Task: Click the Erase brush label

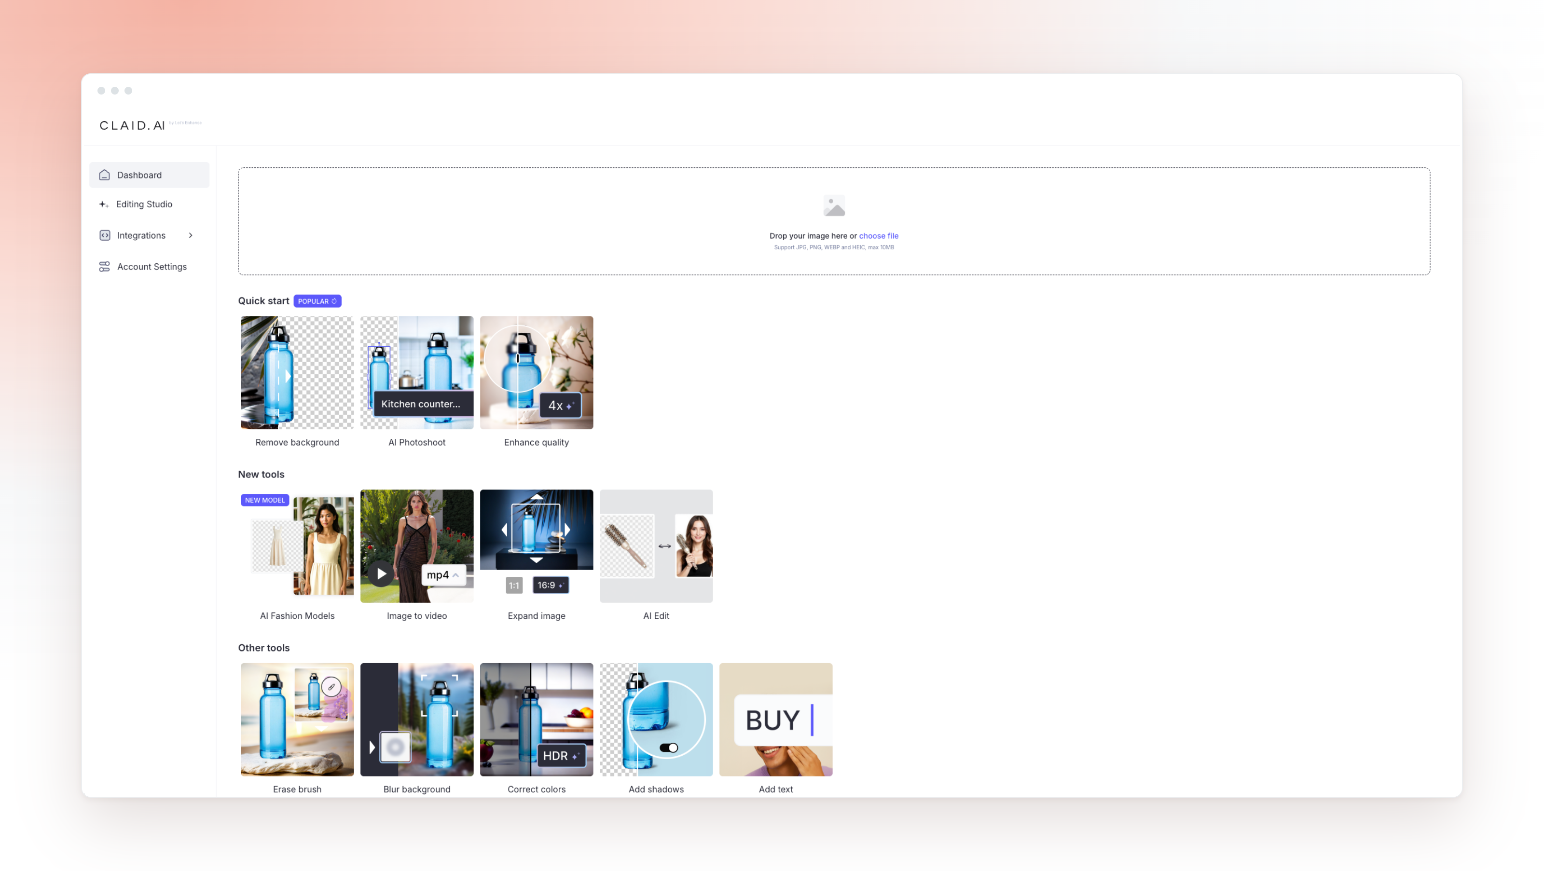Action: [297, 789]
